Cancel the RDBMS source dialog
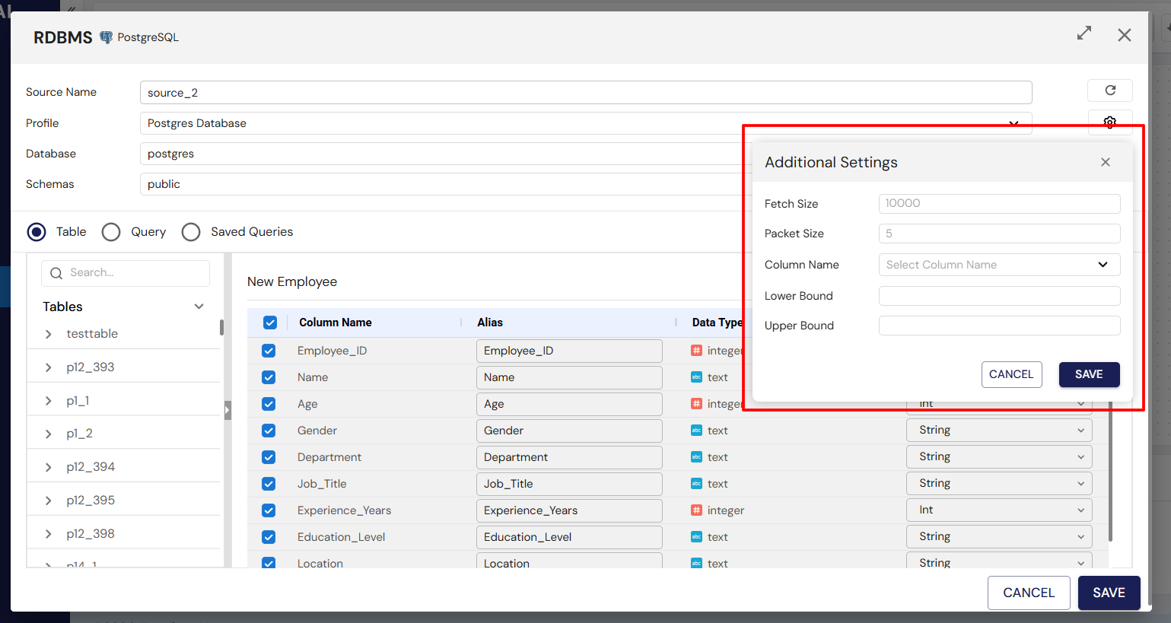 pyautogui.click(x=1028, y=593)
